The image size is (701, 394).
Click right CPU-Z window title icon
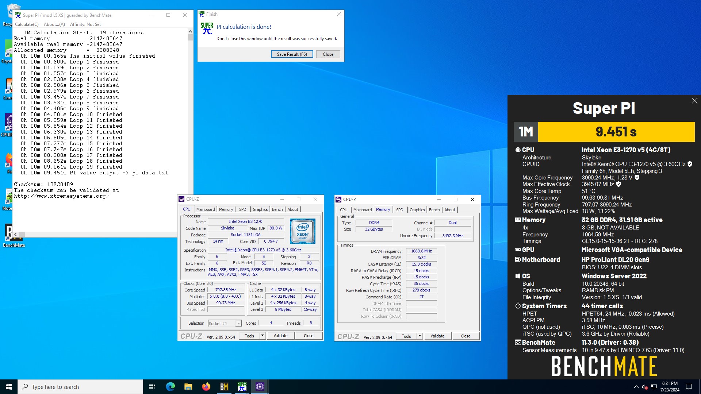click(x=338, y=200)
